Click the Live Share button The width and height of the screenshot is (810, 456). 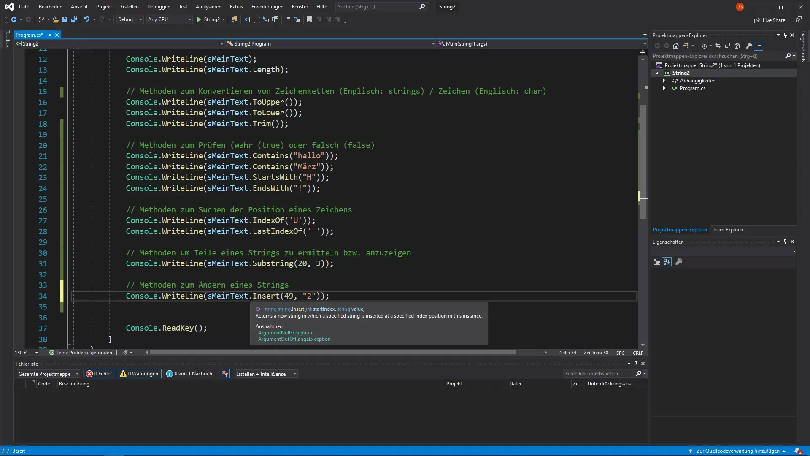[770, 20]
